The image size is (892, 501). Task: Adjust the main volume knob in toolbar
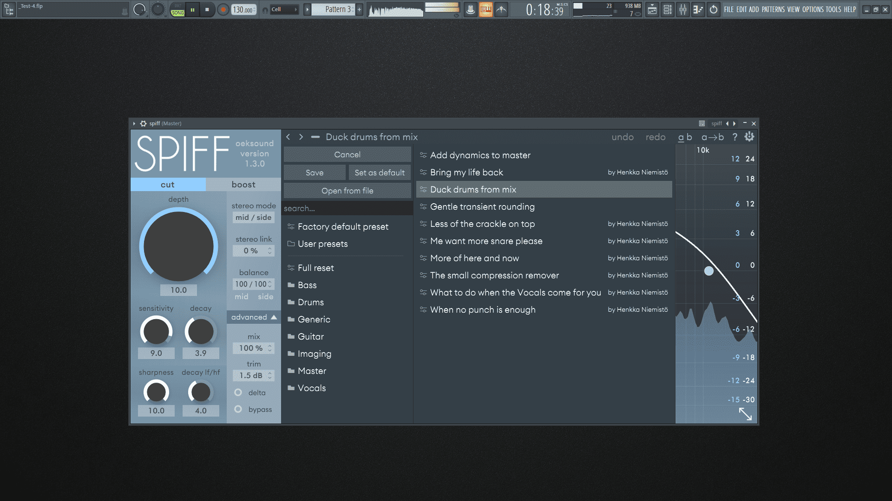[139, 9]
